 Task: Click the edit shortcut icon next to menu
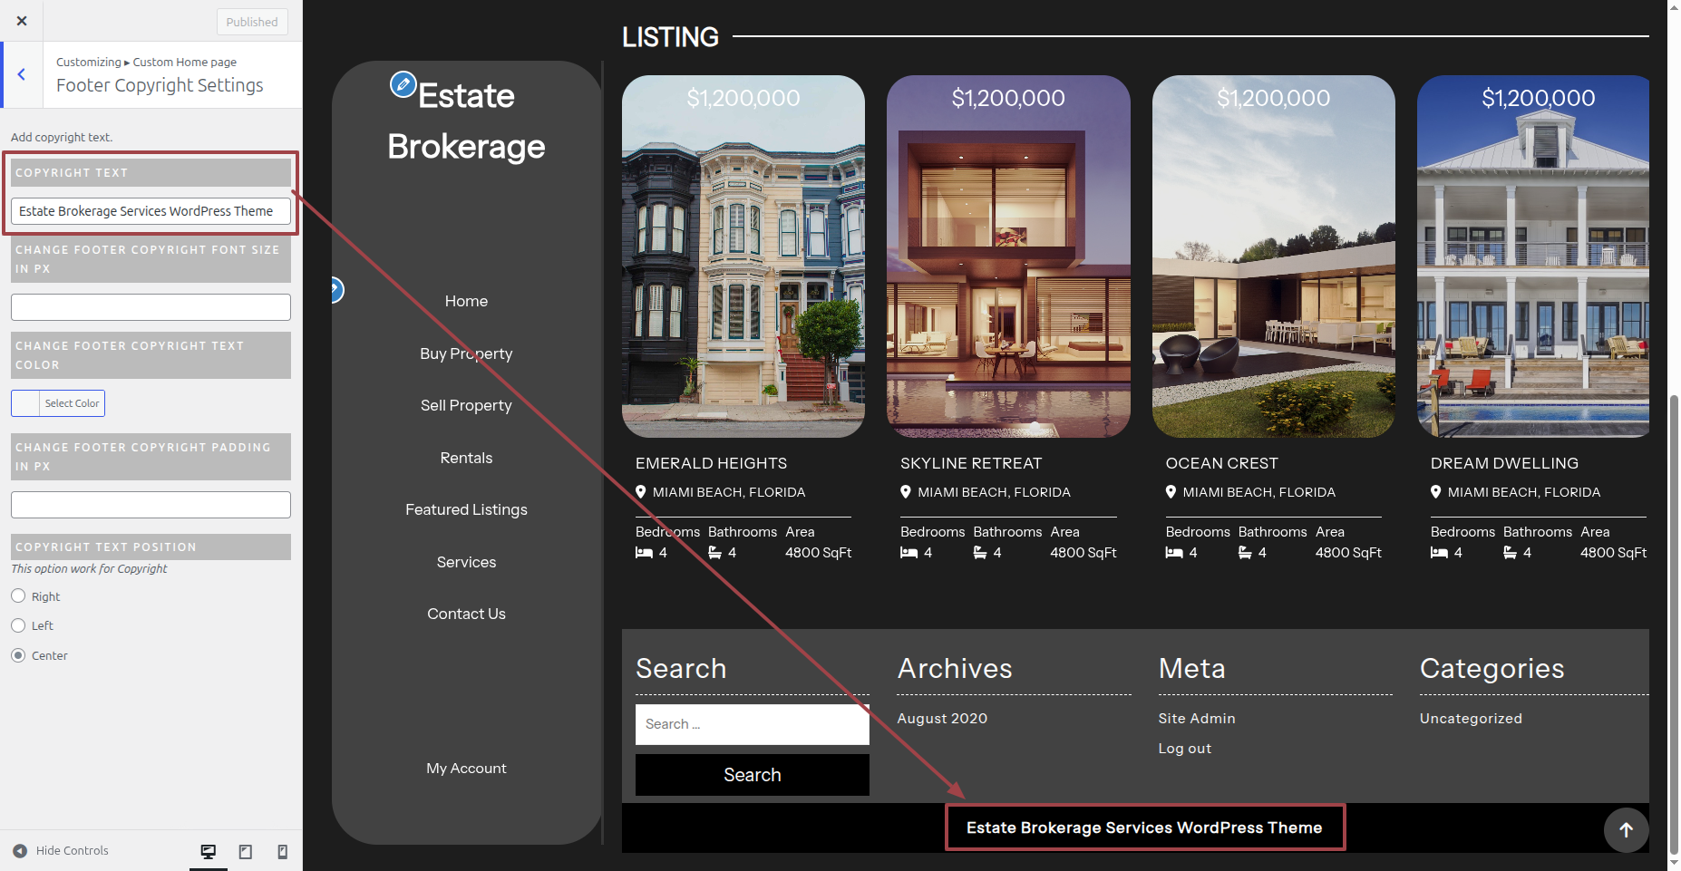336,290
